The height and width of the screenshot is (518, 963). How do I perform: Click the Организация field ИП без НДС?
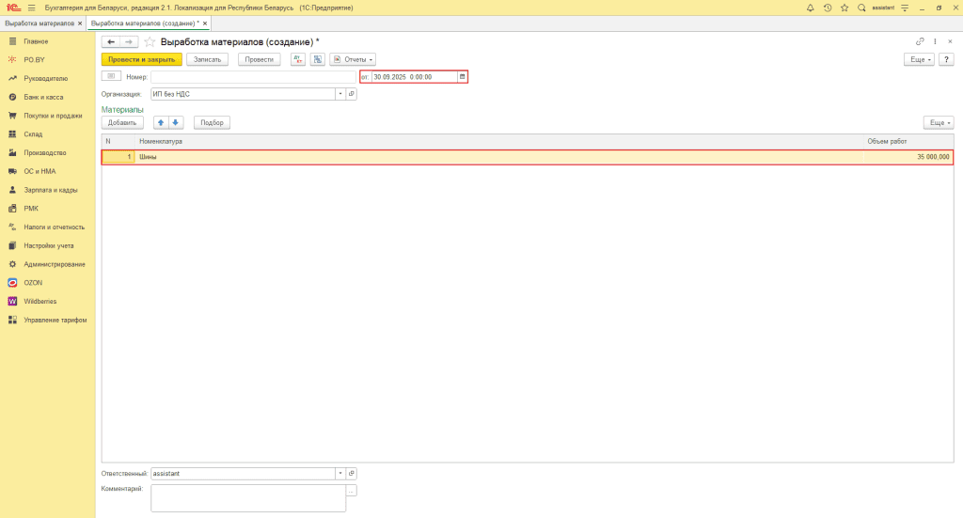point(244,94)
